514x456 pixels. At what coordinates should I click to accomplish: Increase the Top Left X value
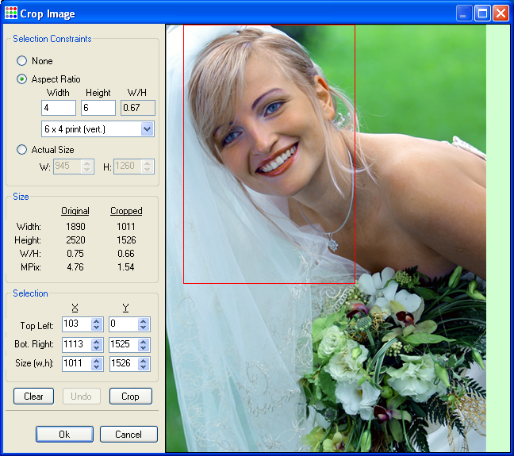97,321
